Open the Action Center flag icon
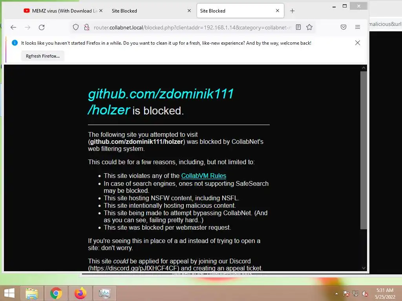Screen dimensions: 402x301 tap(346, 294)
